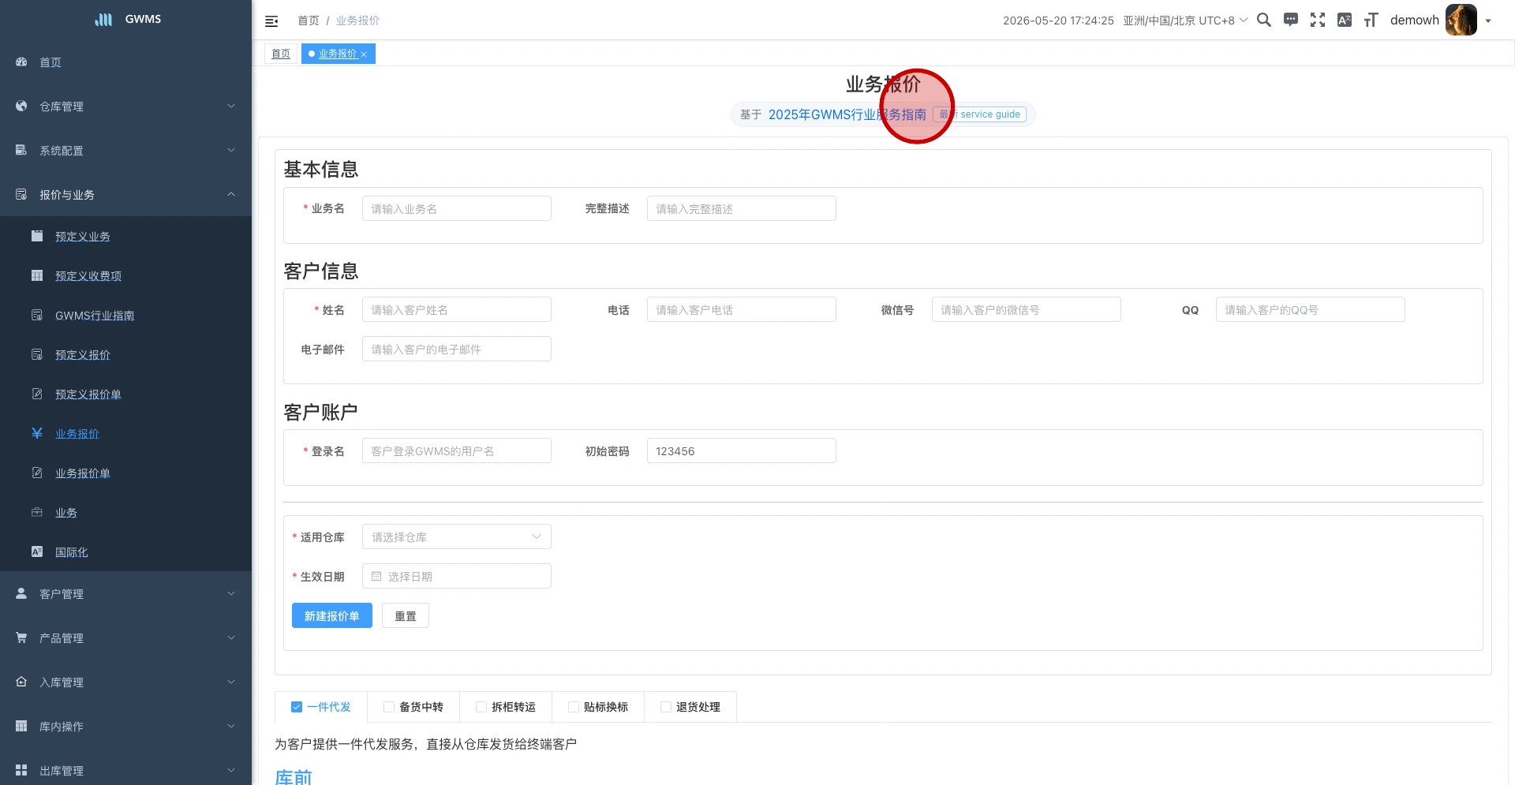This screenshot has width=1515, height=785.
Task: Click the 入库管理 icon in sidebar
Action: 21,682
